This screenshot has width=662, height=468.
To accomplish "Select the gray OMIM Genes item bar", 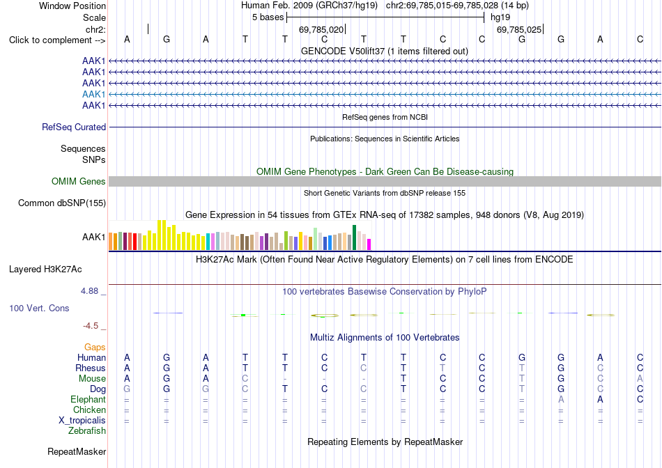I will (x=385, y=182).
